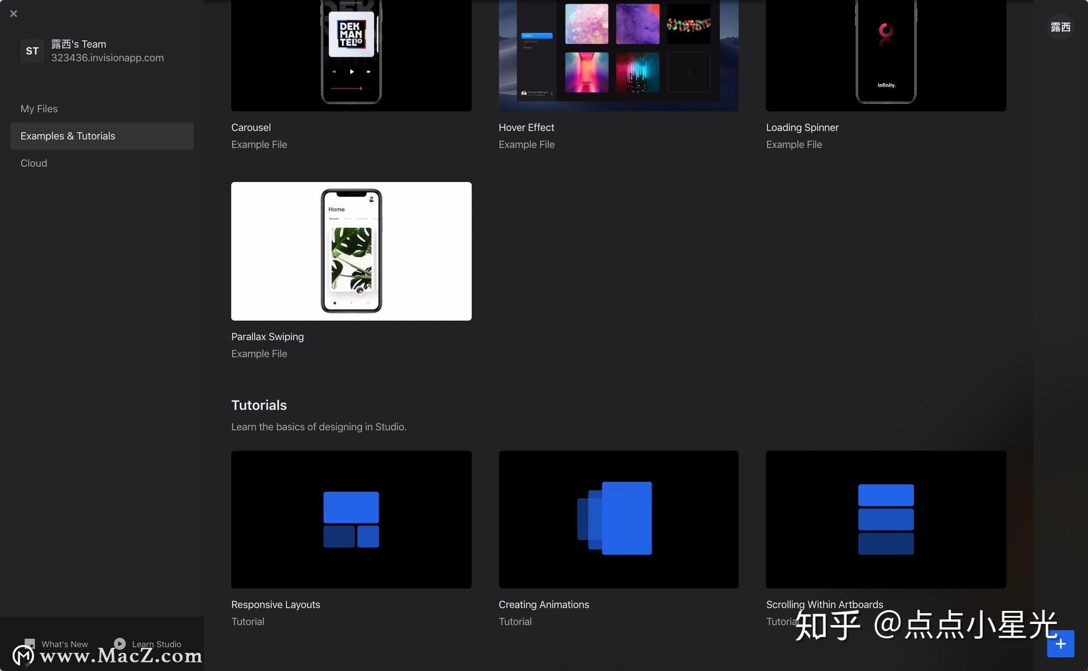Open the Parallax Swiping example file
1088x671 pixels.
click(x=351, y=251)
